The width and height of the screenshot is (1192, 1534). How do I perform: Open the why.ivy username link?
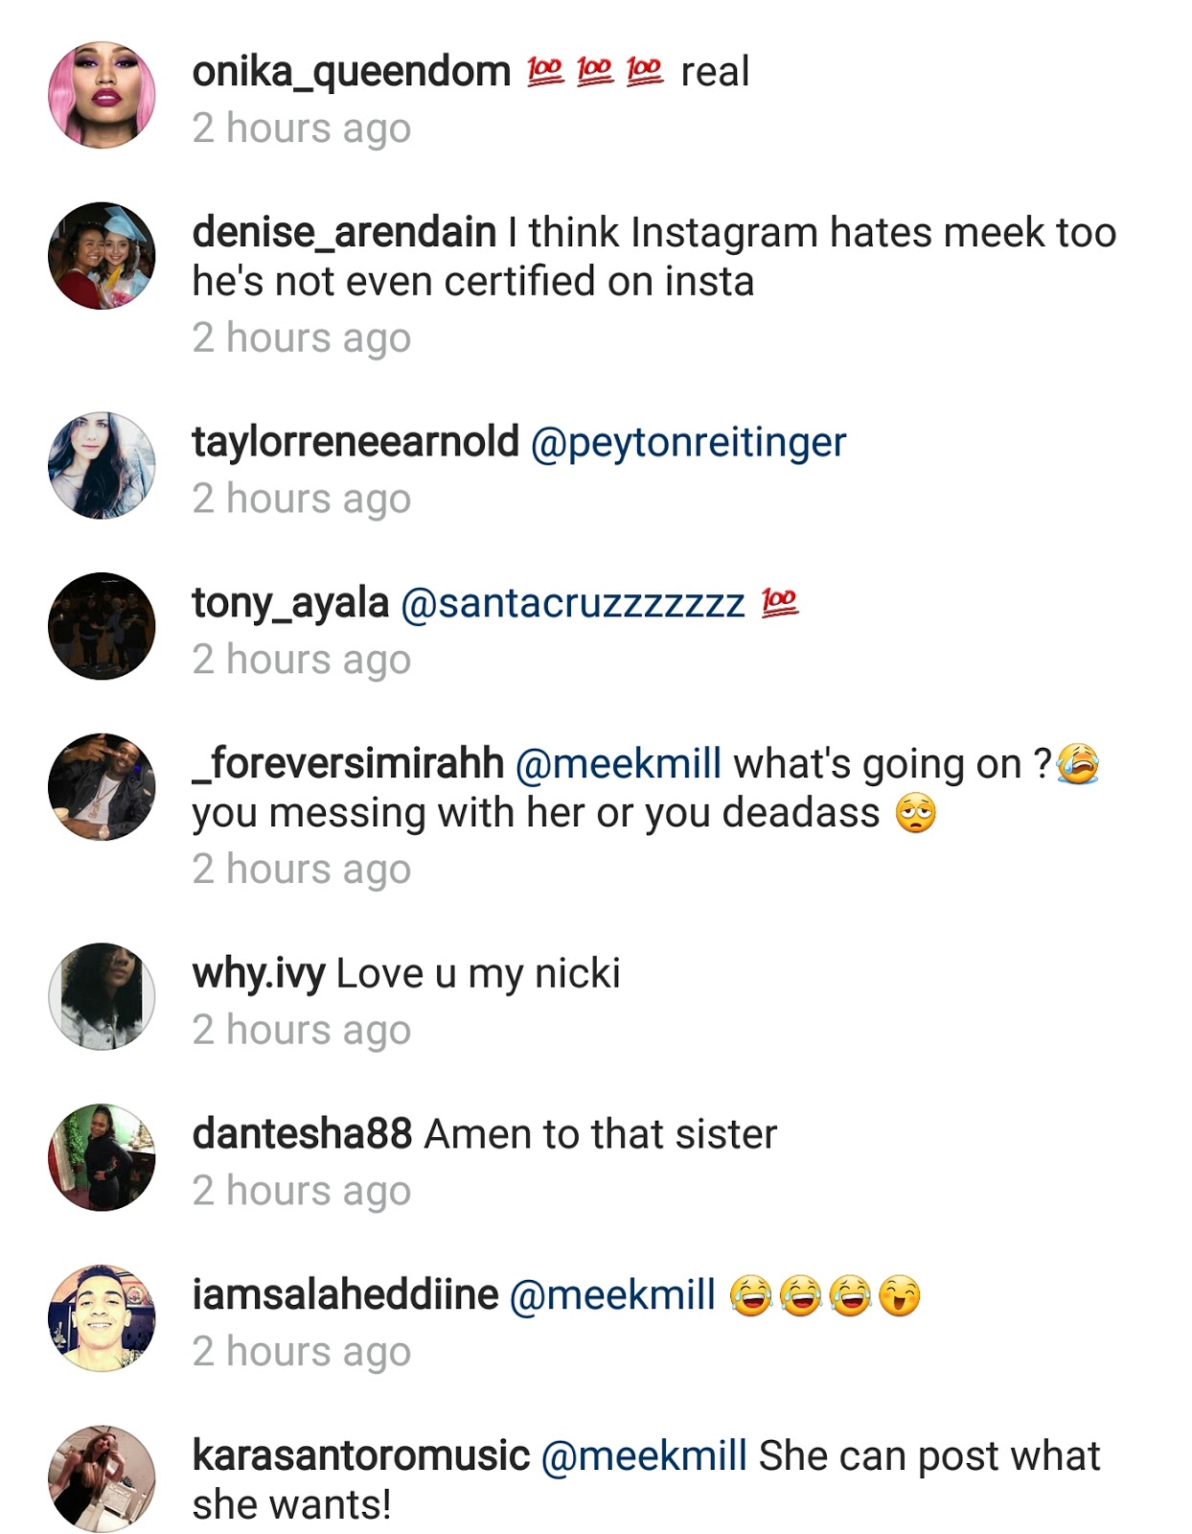point(259,974)
